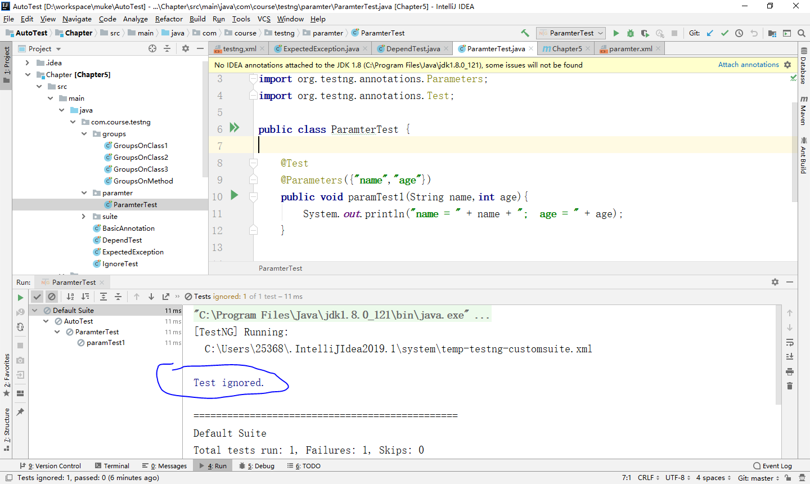810x484 pixels.
Task: Fold paramTest1 method at line 10
Action: (x=253, y=196)
